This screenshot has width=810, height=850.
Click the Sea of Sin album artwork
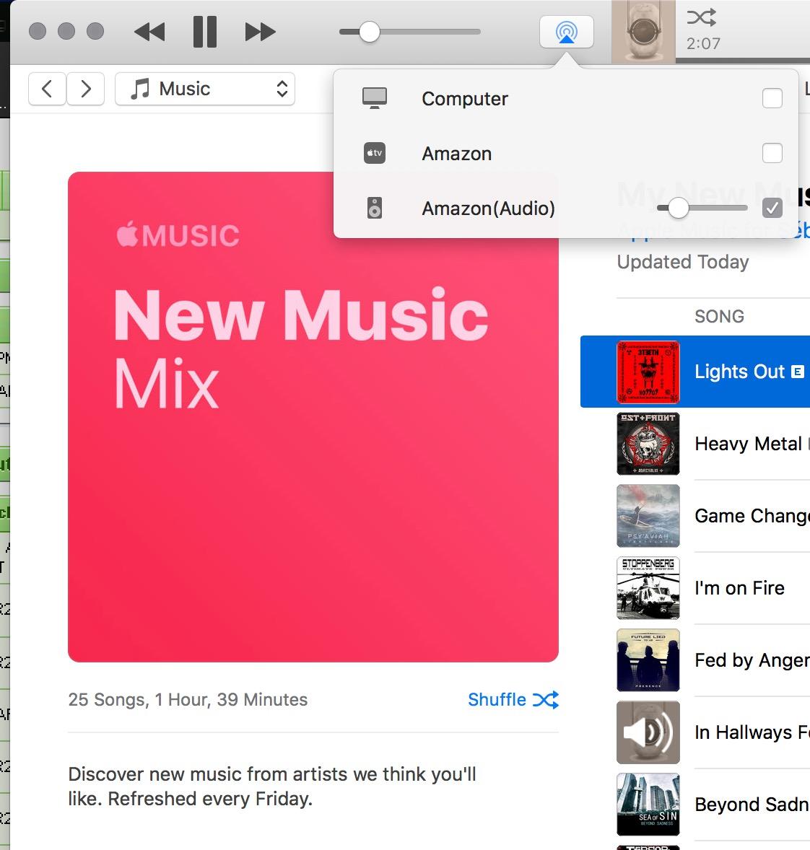click(648, 805)
